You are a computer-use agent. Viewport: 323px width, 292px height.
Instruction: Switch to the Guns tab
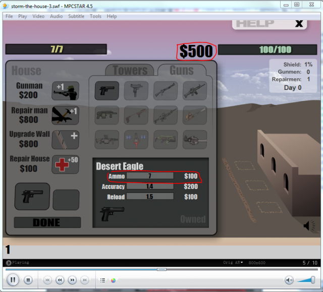(x=182, y=70)
